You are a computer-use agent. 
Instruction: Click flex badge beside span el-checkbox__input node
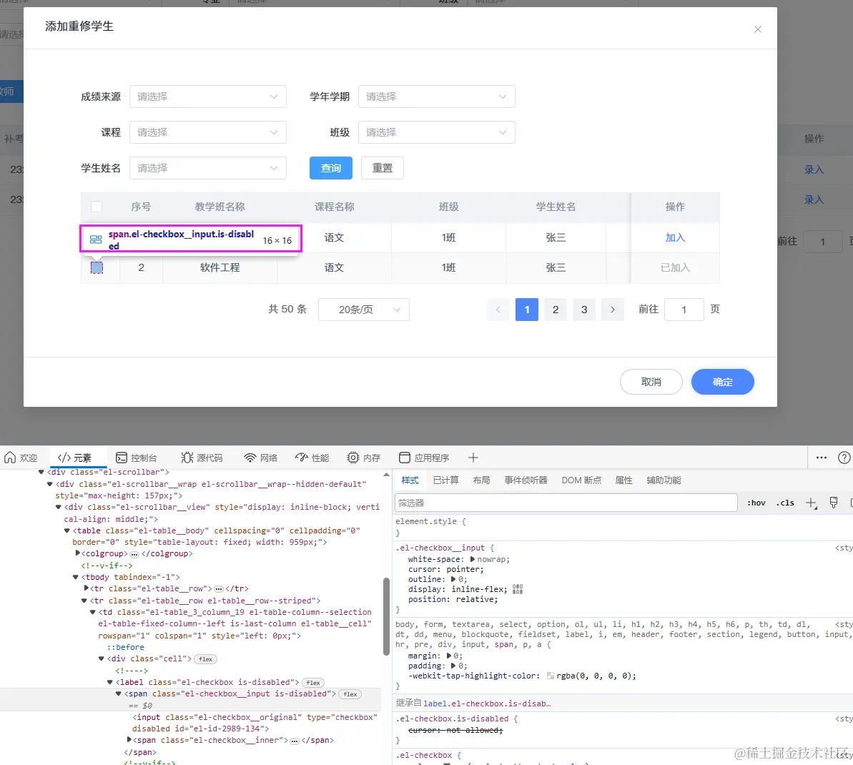350,694
